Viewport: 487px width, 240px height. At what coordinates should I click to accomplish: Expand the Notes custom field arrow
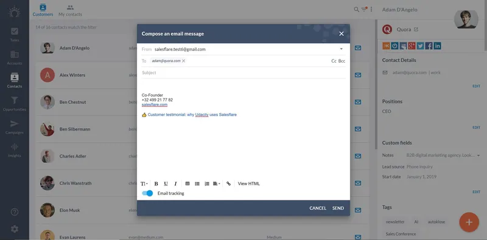click(x=478, y=156)
